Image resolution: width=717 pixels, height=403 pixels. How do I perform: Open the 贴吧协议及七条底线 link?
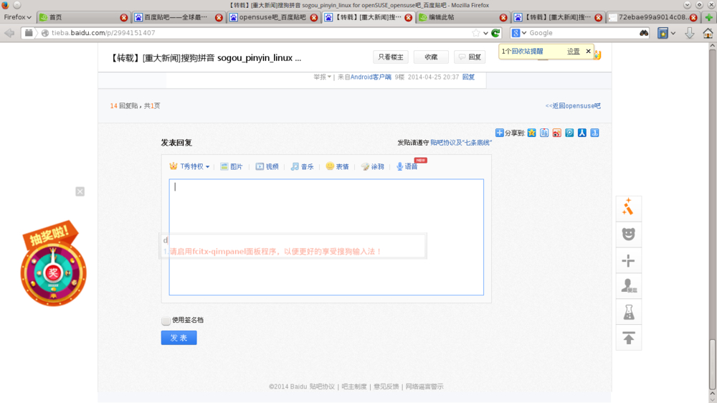(461, 143)
